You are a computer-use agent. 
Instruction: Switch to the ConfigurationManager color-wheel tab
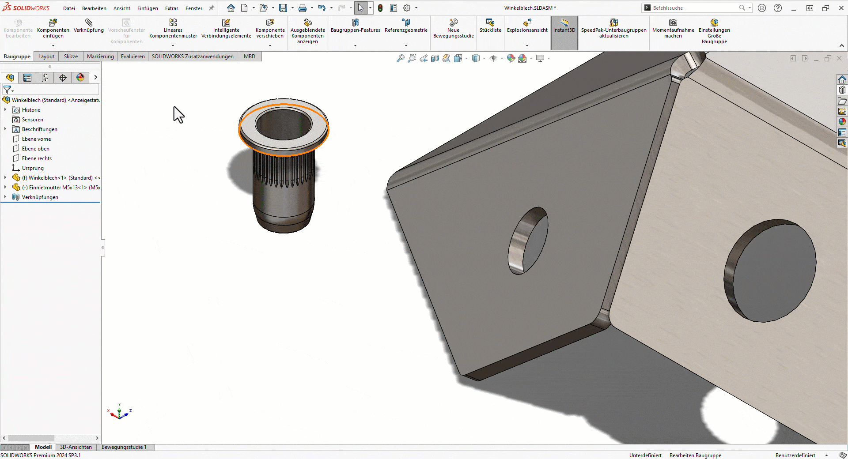point(80,77)
